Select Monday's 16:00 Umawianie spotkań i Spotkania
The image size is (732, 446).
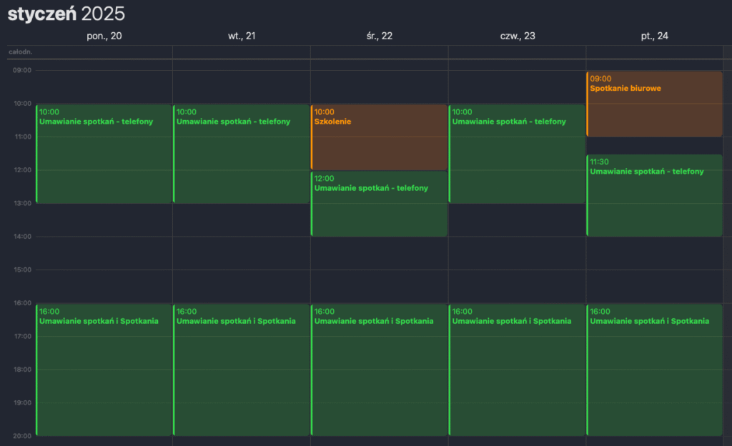click(104, 370)
